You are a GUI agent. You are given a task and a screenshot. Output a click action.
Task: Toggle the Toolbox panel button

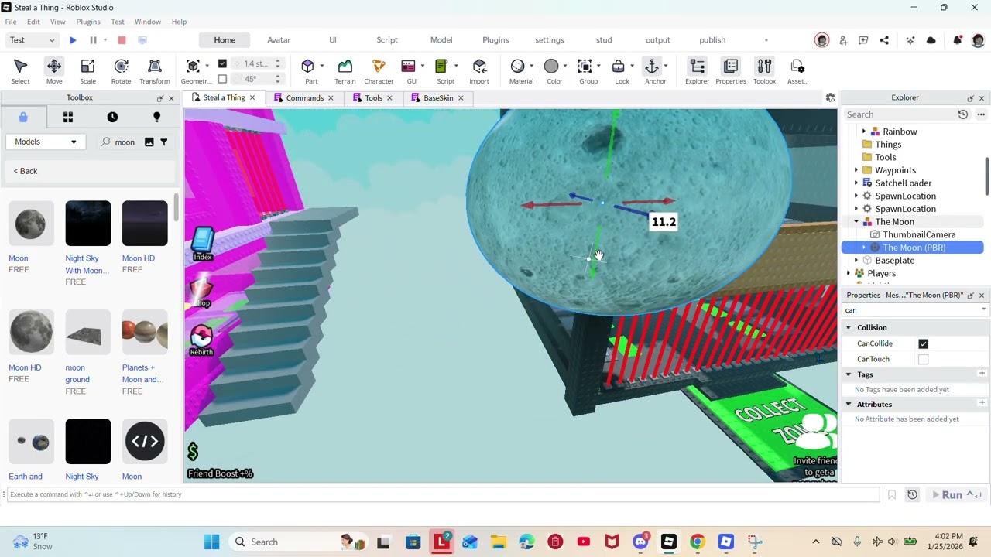764,71
